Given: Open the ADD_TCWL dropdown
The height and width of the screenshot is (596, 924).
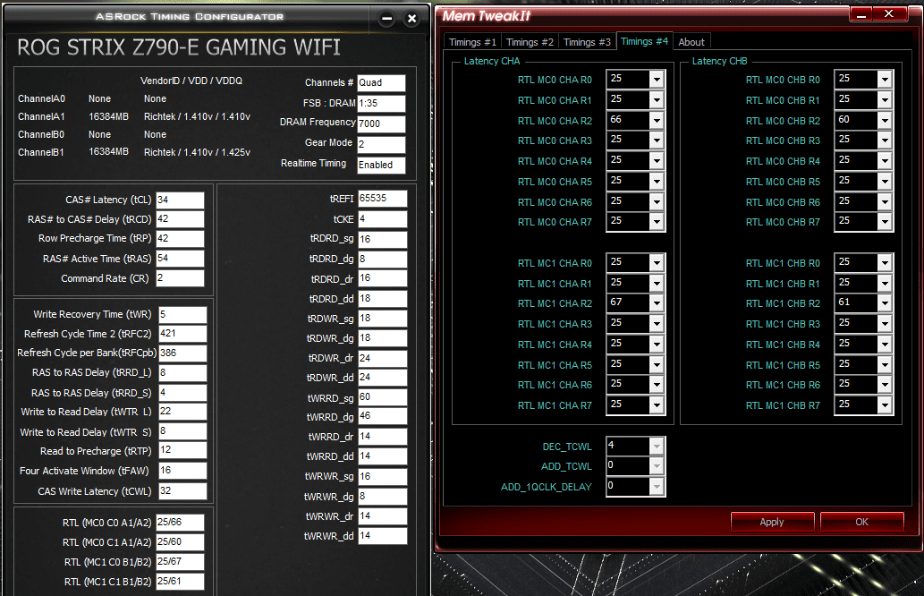Looking at the screenshot, I should click(x=657, y=466).
